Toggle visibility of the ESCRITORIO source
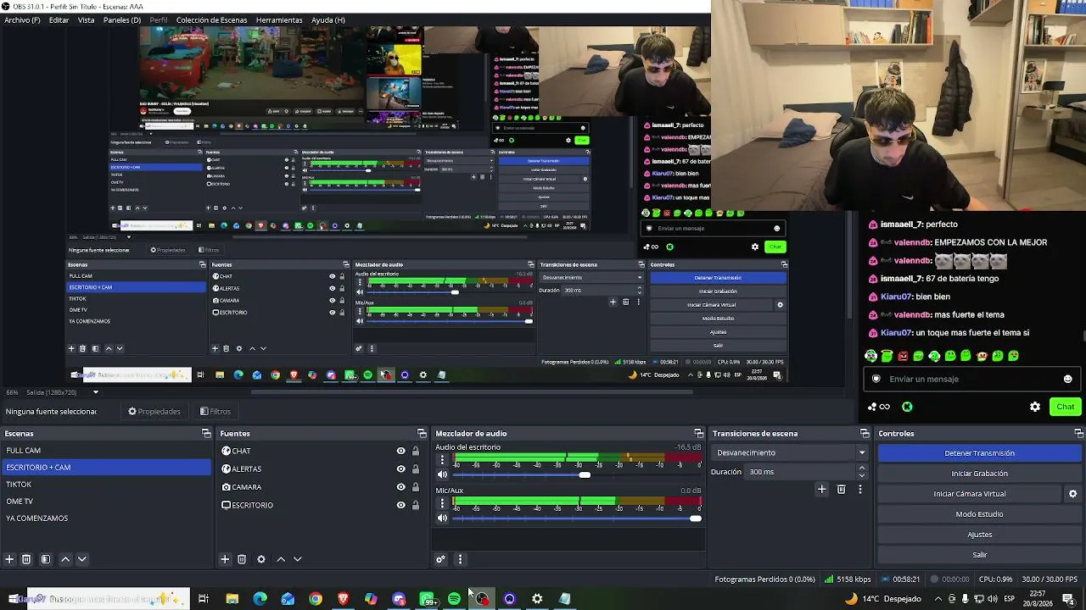 (401, 505)
